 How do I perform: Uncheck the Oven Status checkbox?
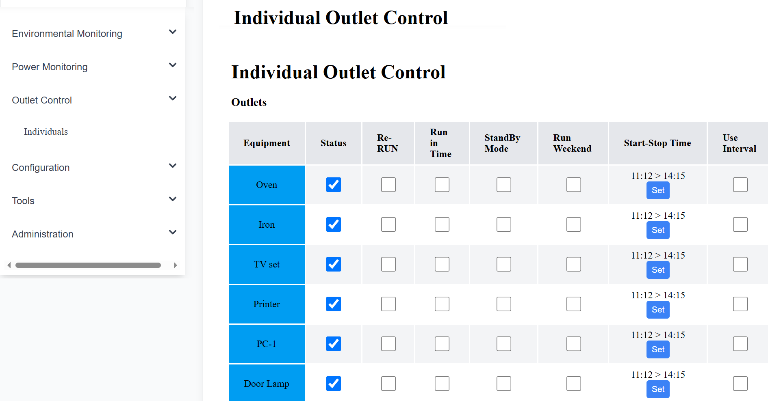coord(334,185)
